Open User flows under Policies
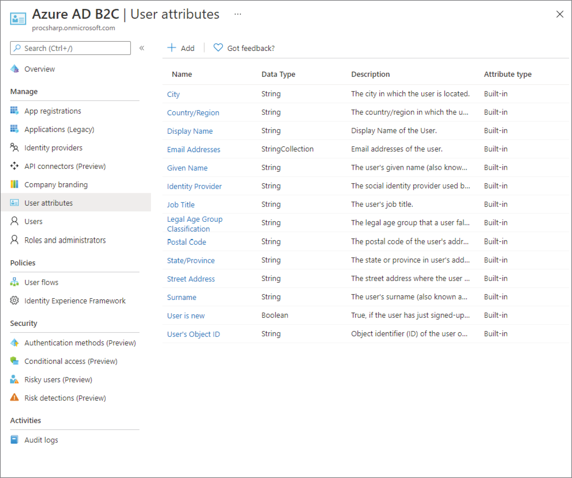The image size is (572, 478). pos(41,282)
